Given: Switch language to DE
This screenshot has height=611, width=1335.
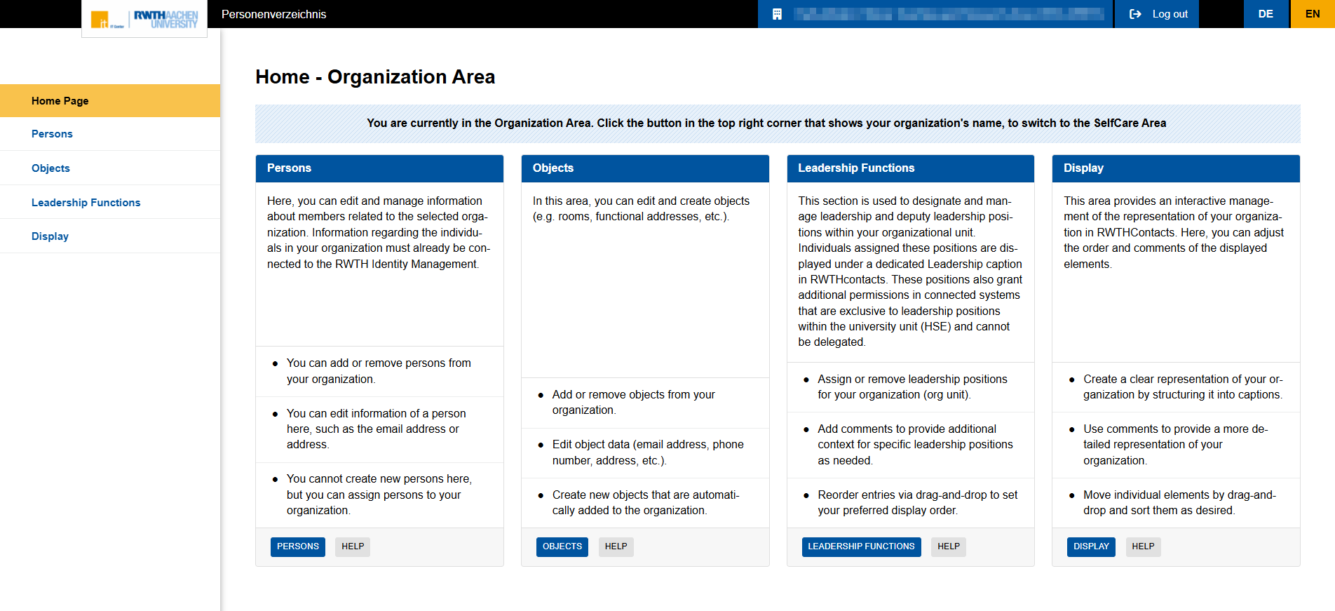Looking at the screenshot, I should coord(1266,14).
